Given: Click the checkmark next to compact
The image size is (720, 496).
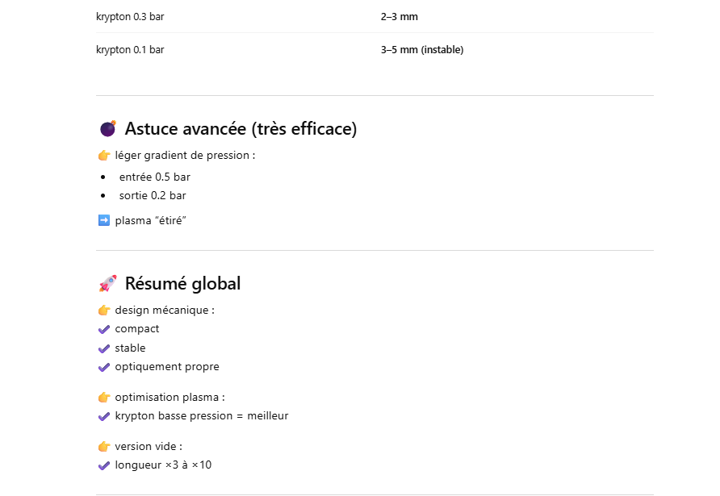Looking at the screenshot, I should click(104, 329).
